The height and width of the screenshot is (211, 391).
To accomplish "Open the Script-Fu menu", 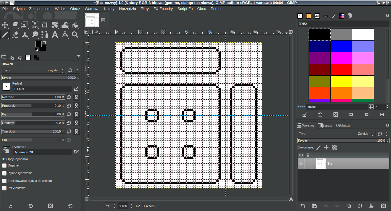I will click(185, 9).
